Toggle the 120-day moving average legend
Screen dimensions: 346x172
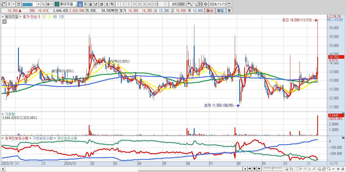61,17
